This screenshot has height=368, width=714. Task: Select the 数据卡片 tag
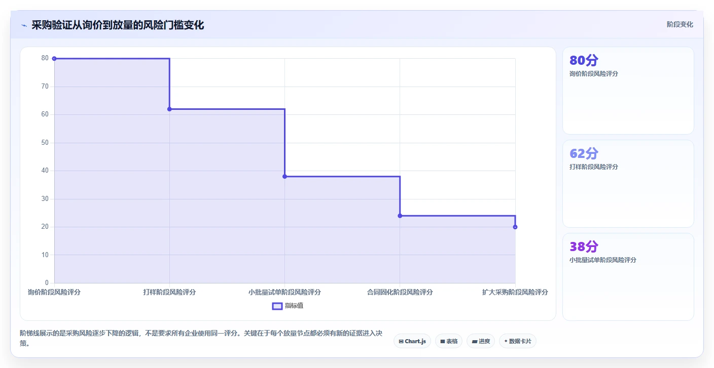pos(518,341)
